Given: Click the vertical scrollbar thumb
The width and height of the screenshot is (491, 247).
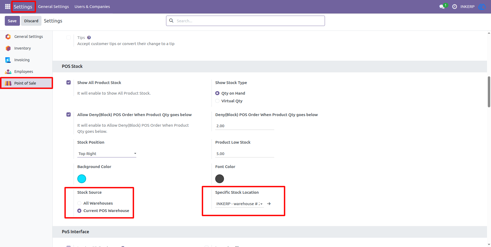Looking at the screenshot, I should click(489, 92).
